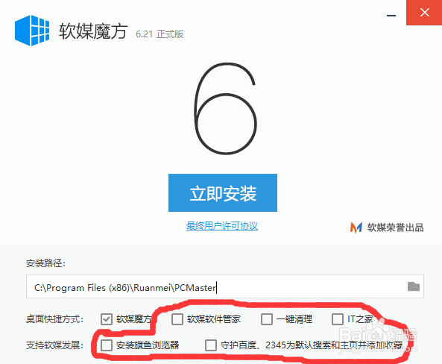Uncheck the 软媒魔方 desktop shortcut checkbox
The image size is (442, 364).
click(107, 319)
